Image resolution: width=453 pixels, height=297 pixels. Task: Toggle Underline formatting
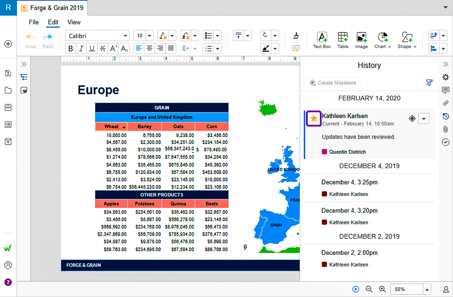click(92, 48)
